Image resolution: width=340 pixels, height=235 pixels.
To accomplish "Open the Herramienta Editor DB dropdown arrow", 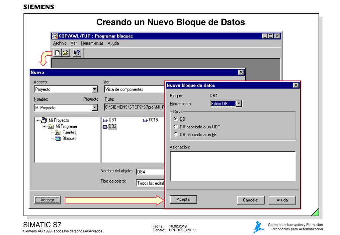I will coord(239,104).
